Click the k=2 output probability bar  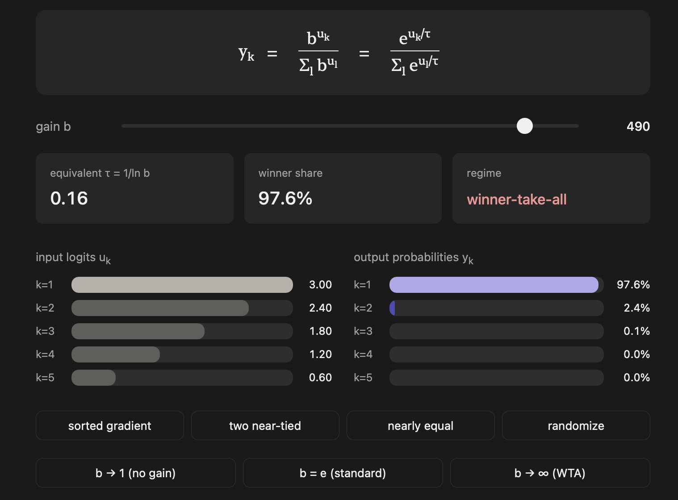tap(496, 308)
